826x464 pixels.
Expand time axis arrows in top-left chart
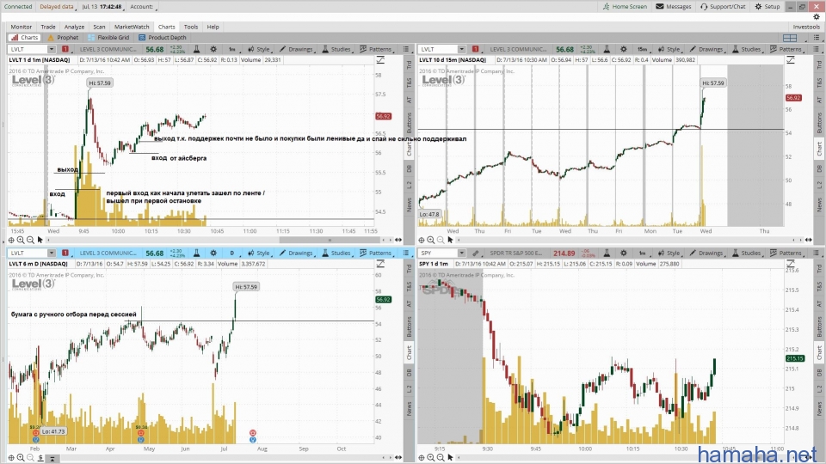point(398,240)
